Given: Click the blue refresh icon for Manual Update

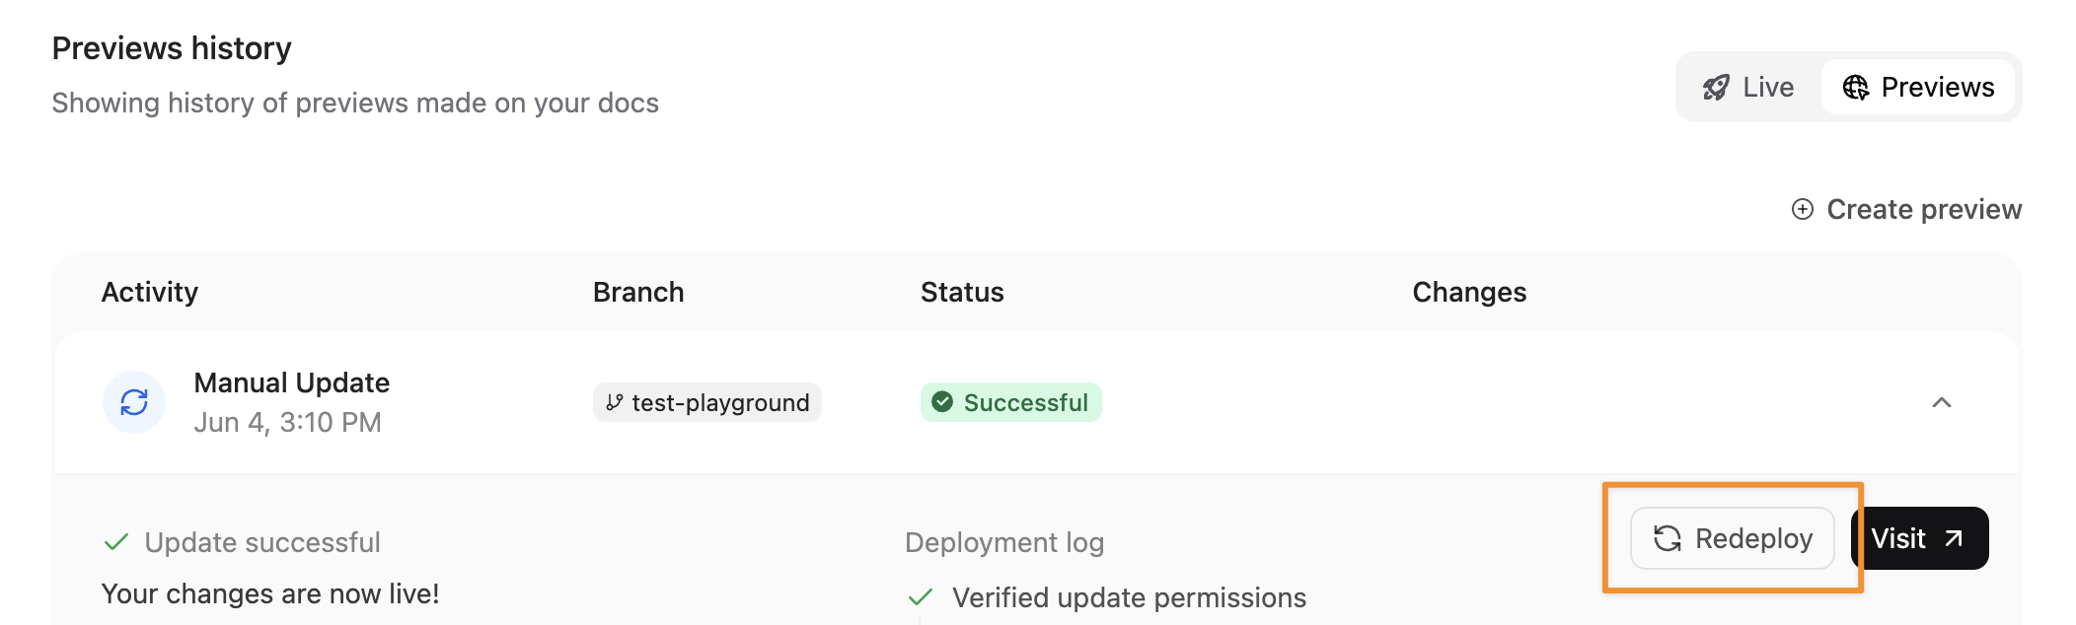Looking at the screenshot, I should tap(134, 402).
